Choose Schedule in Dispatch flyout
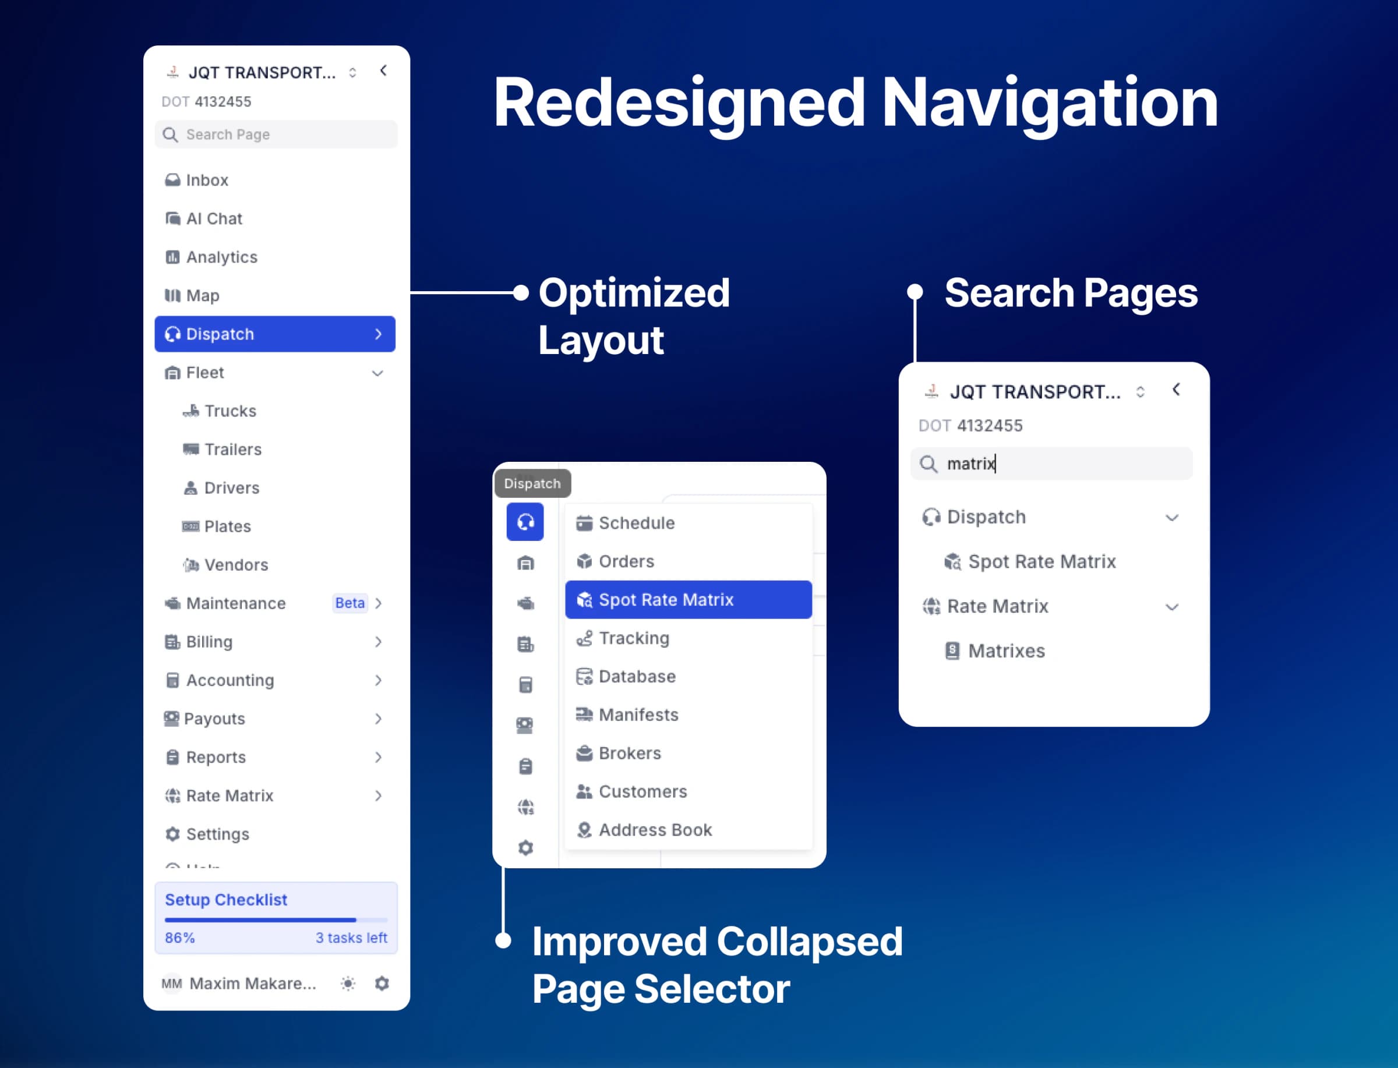Image resolution: width=1398 pixels, height=1068 pixels. coord(689,523)
